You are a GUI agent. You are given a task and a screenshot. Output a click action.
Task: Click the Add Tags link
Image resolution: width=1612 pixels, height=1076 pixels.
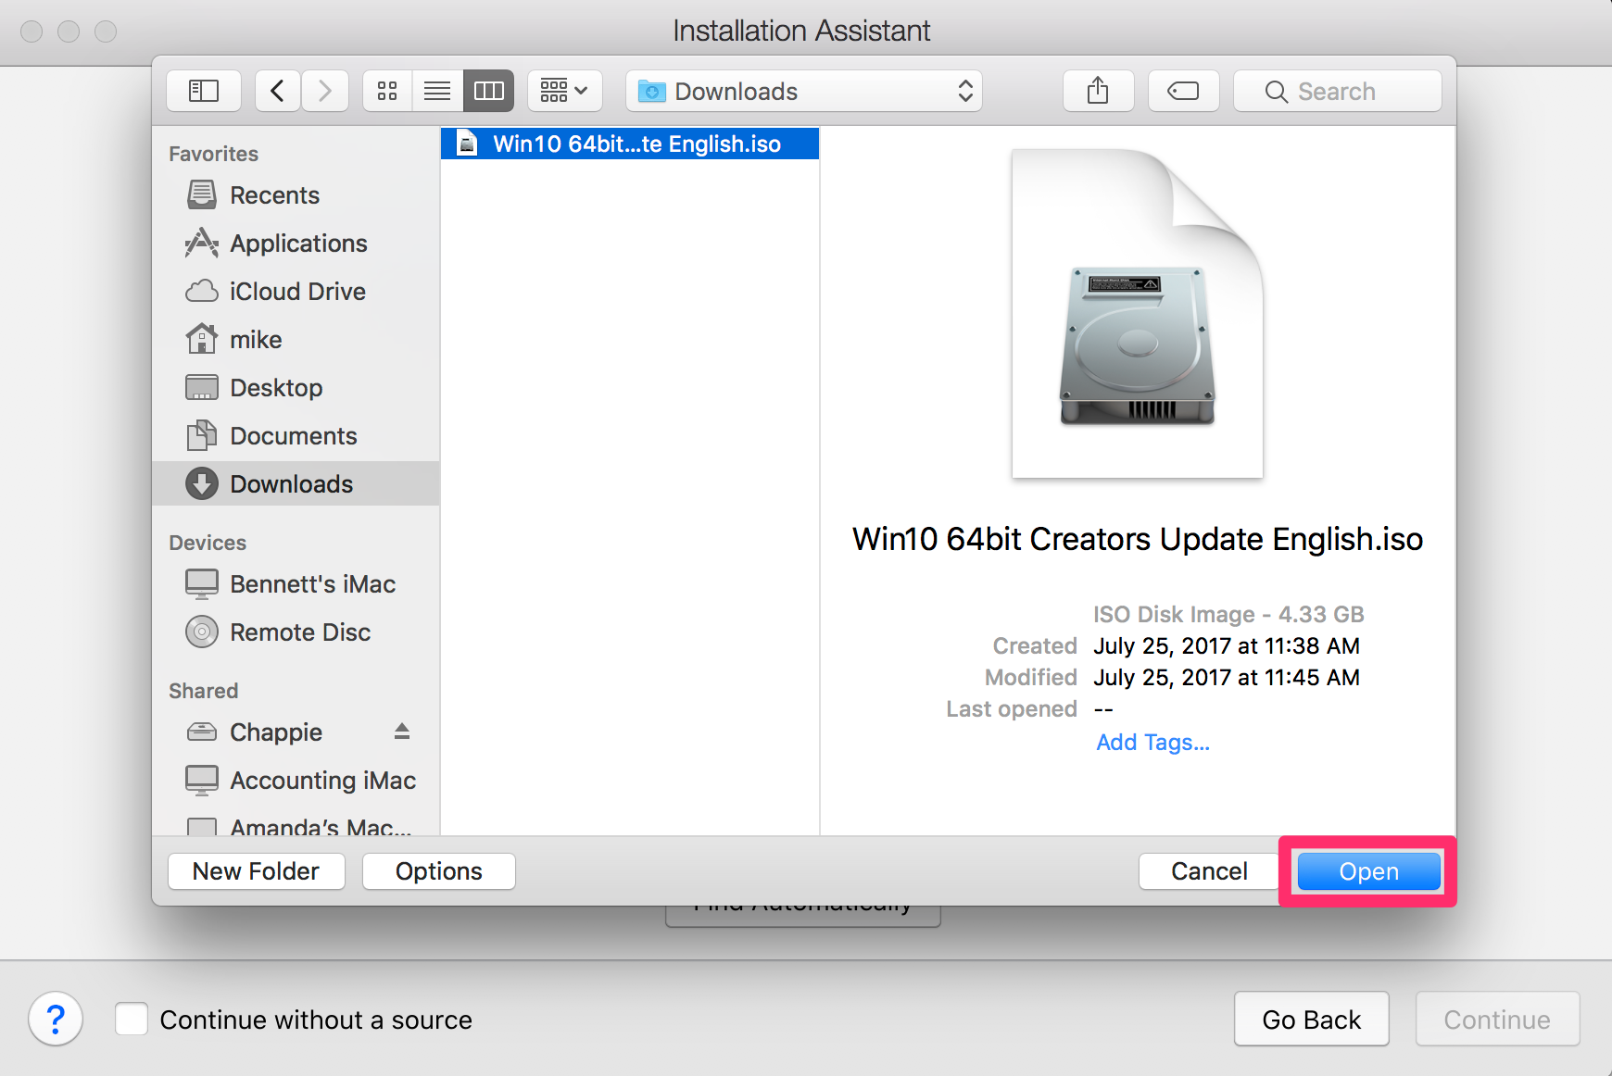[1153, 743]
